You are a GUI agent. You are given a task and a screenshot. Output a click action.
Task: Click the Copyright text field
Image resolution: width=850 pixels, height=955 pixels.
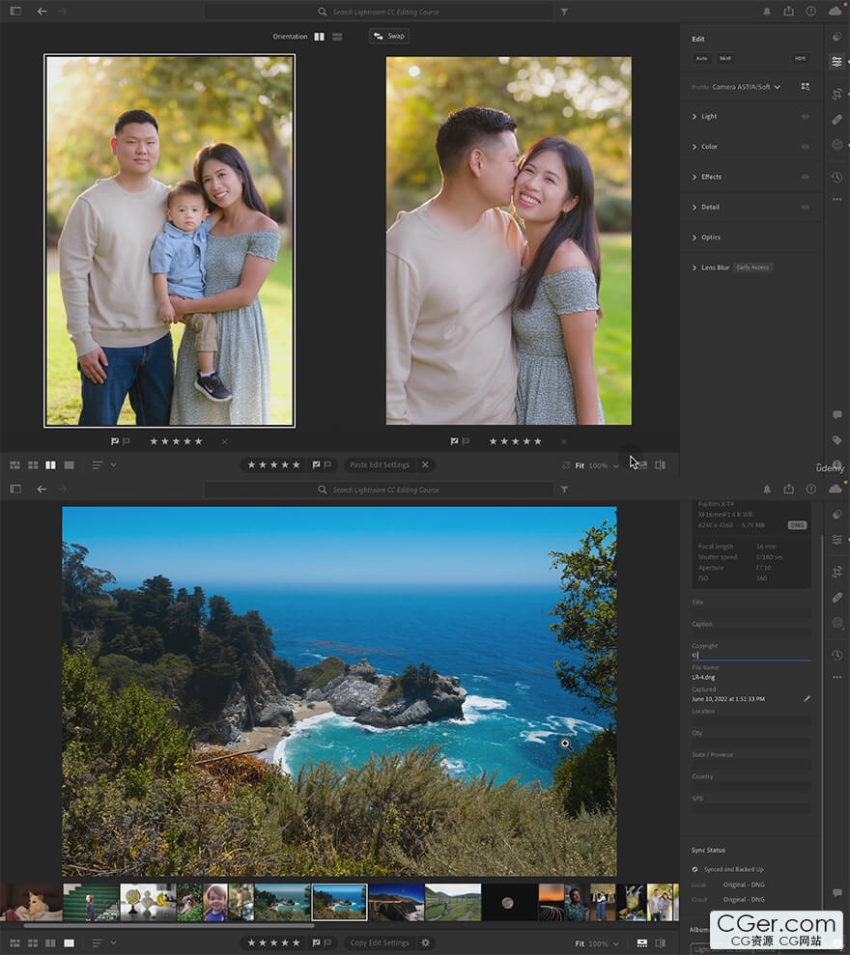(x=751, y=656)
